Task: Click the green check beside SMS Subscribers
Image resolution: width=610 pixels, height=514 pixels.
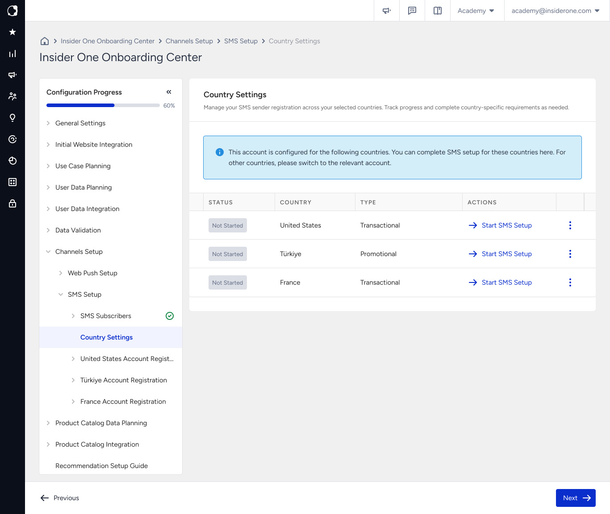Action: (170, 316)
